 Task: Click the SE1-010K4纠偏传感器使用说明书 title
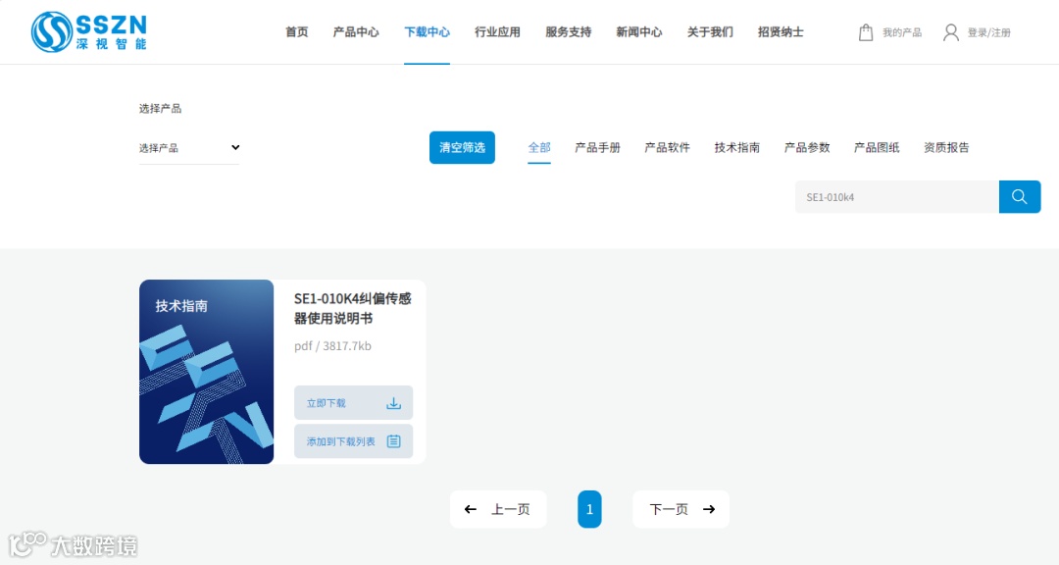[353, 308]
